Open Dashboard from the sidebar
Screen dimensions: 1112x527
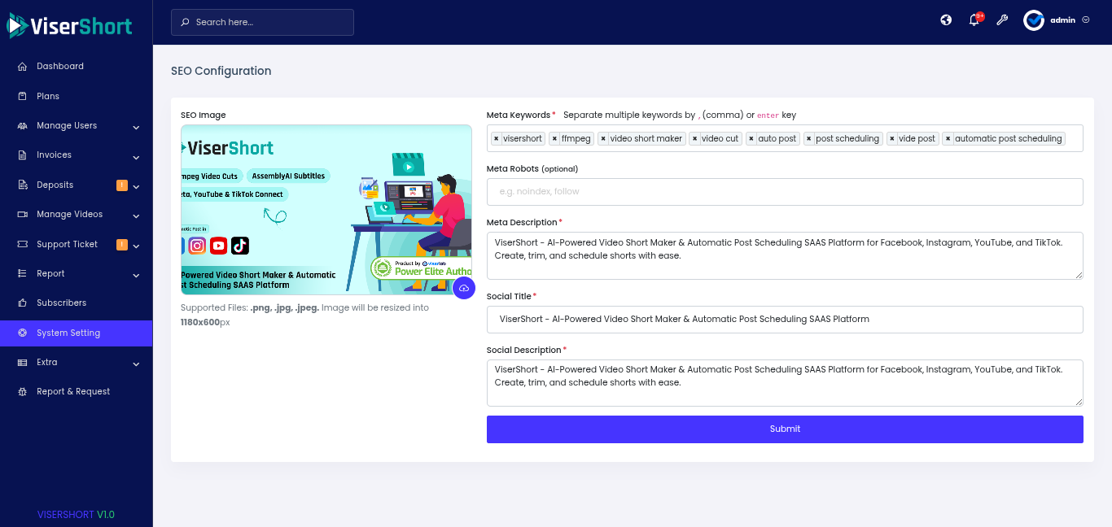click(x=59, y=67)
